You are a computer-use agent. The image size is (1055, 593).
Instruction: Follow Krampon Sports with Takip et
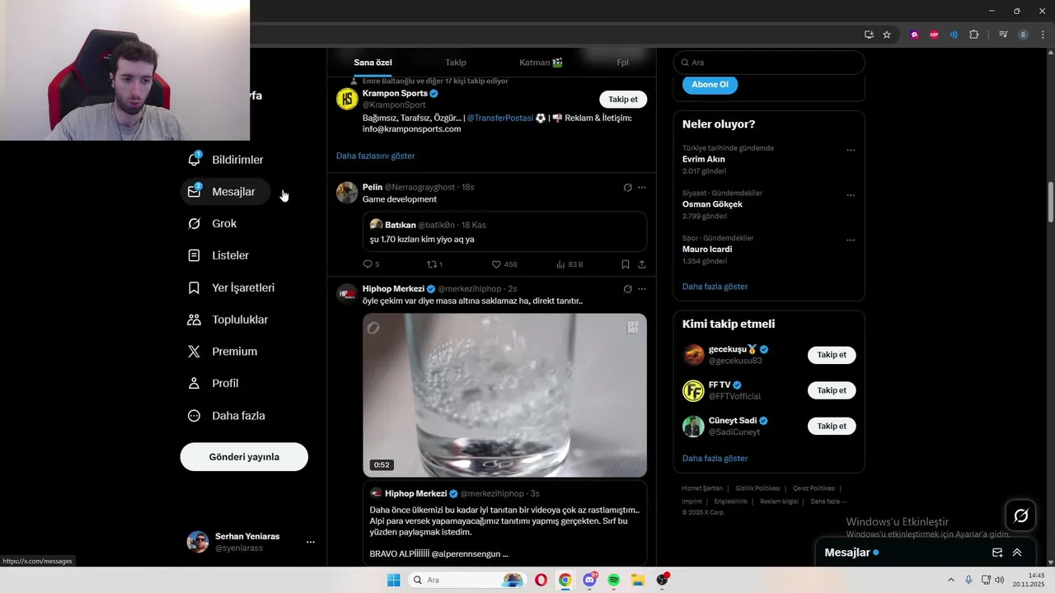[623, 99]
